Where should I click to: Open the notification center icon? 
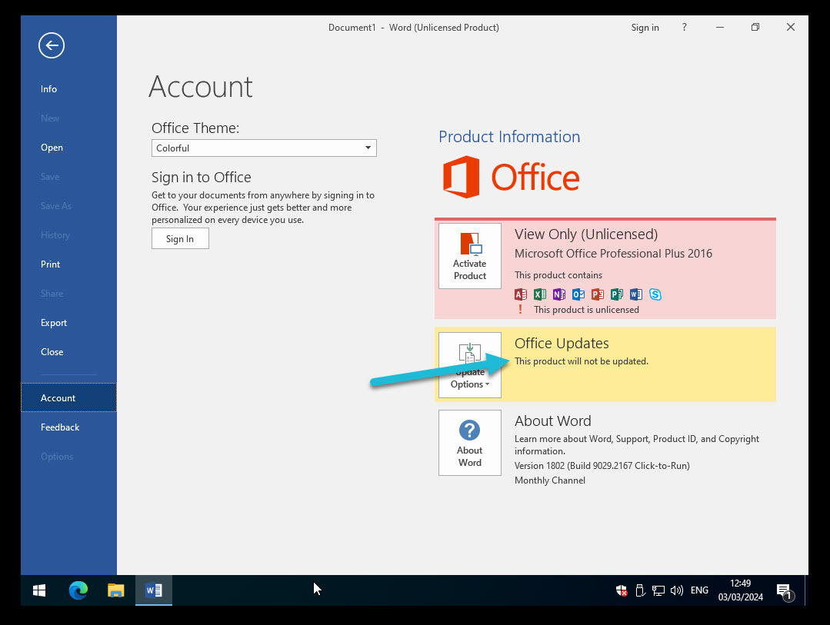[784, 590]
